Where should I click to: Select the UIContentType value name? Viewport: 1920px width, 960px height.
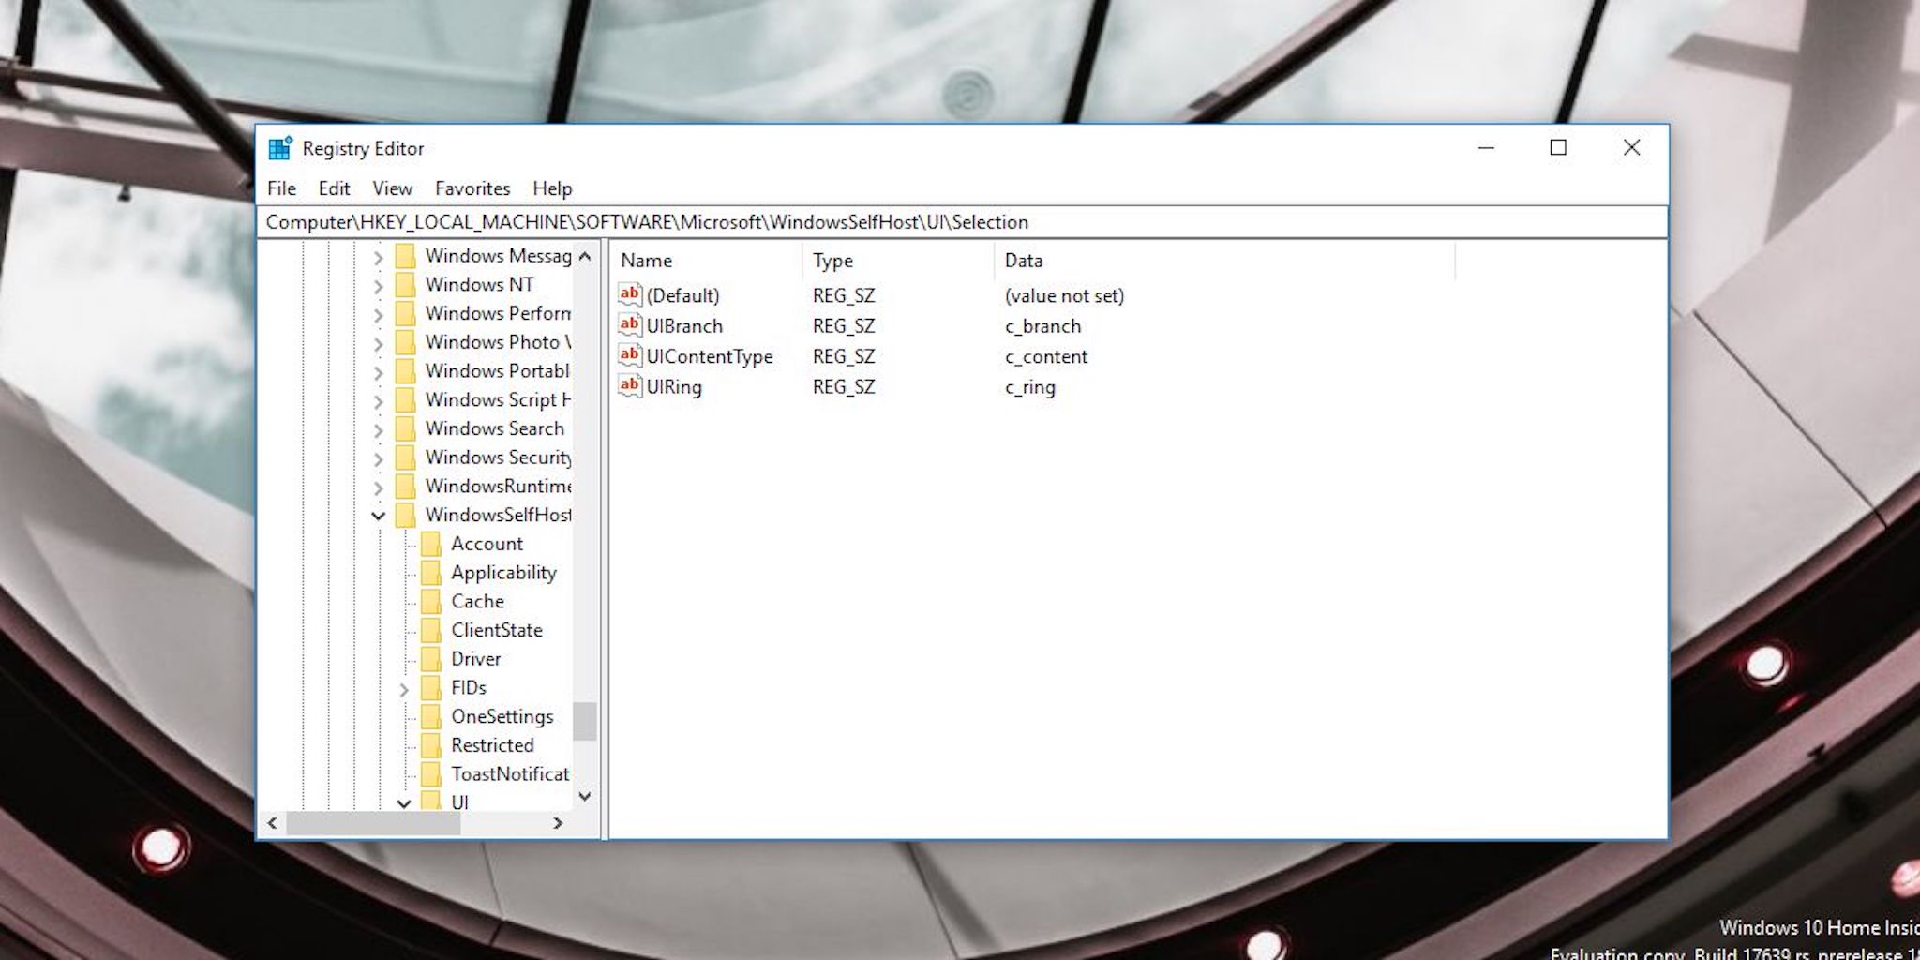710,356
